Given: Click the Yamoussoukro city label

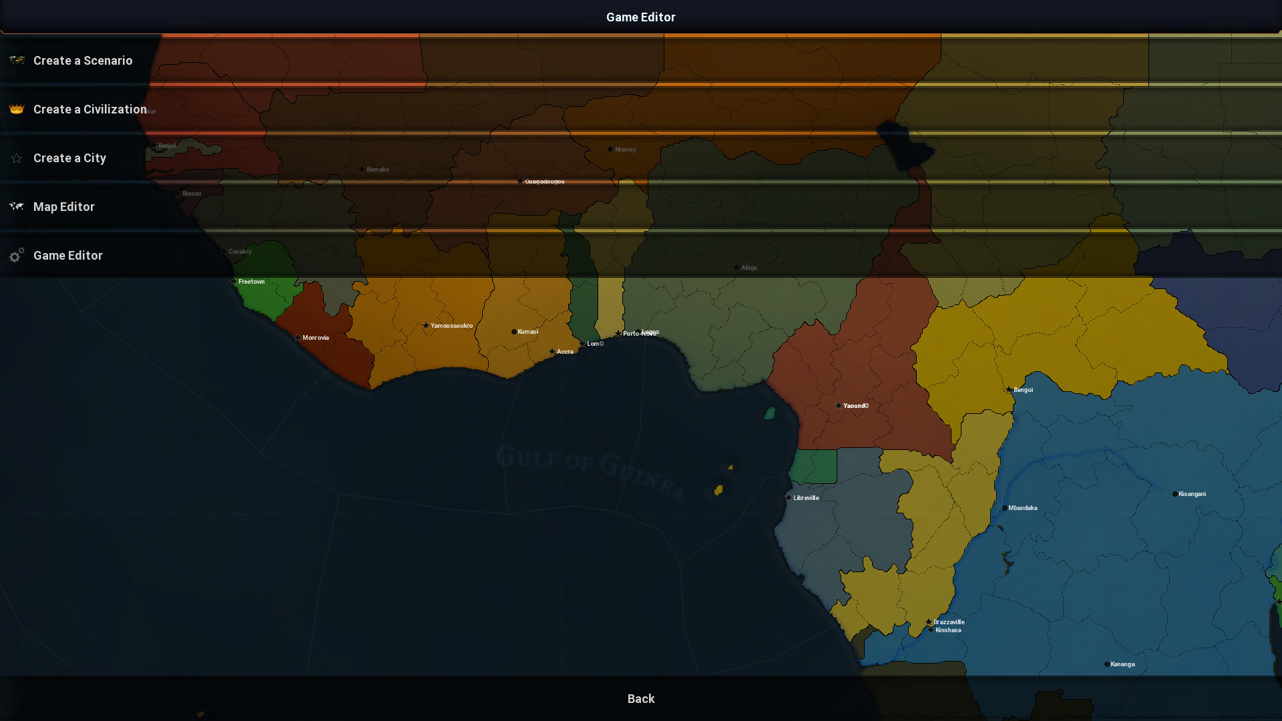Looking at the screenshot, I should (451, 326).
